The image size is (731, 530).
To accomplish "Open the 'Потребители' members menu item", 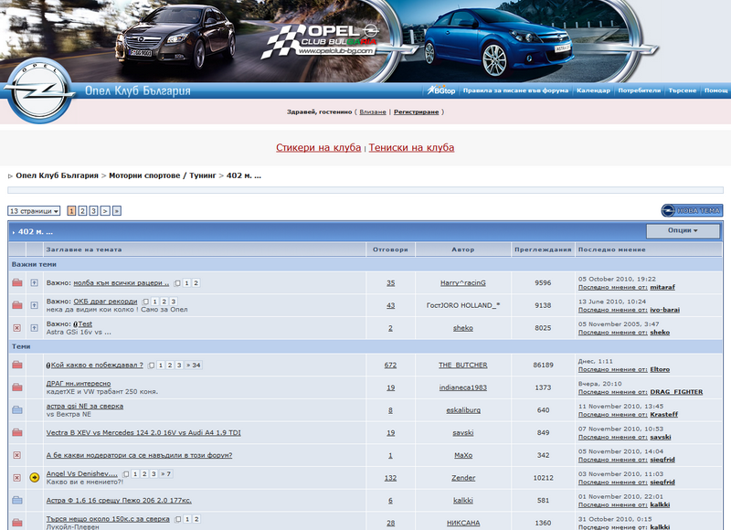I will point(639,90).
